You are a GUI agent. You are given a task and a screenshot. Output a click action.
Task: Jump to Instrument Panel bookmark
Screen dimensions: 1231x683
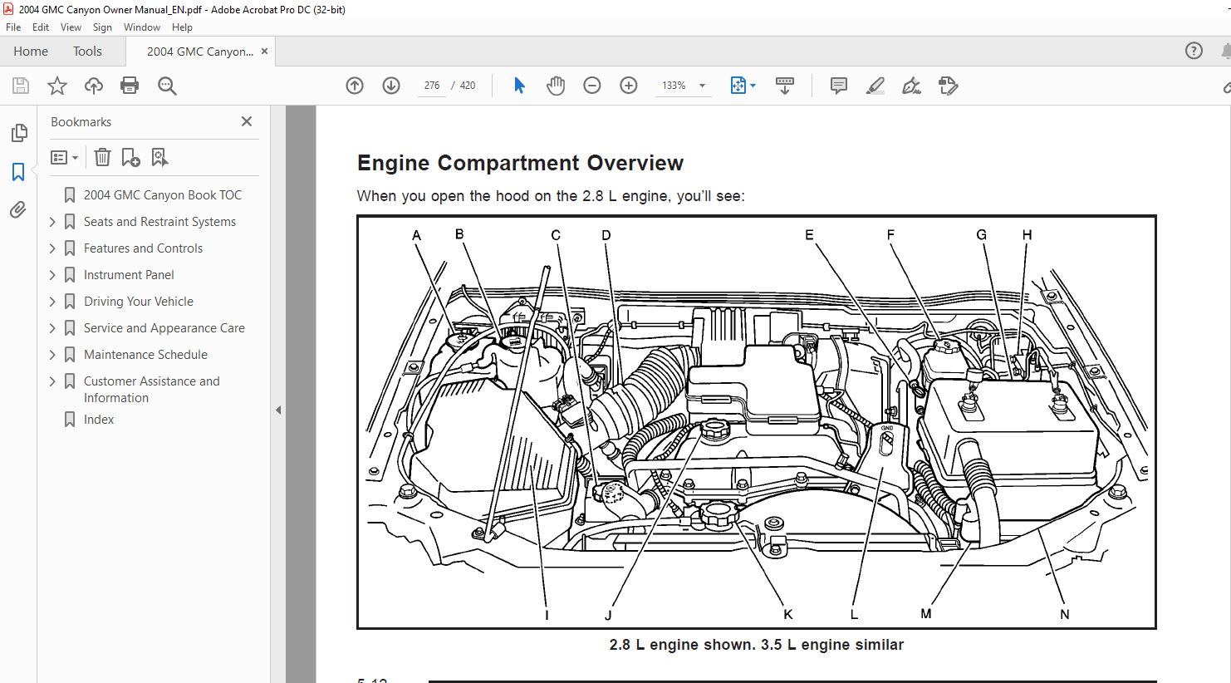[x=129, y=275]
